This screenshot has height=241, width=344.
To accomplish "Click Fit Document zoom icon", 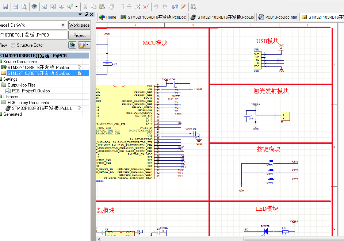I will click(x=44, y=7).
